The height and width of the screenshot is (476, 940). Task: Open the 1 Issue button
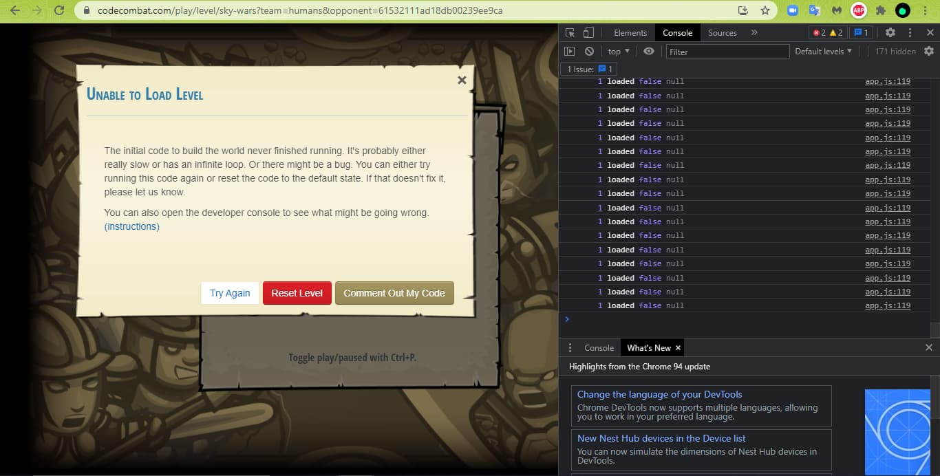pyautogui.click(x=589, y=69)
